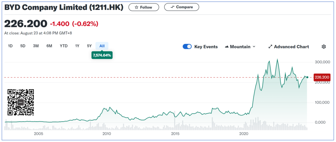Click the 2010 label on the time axis
The height and width of the screenshot is (142, 336).
[107, 134]
